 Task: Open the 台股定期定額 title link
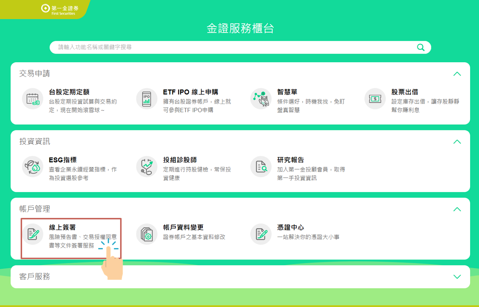click(x=69, y=92)
